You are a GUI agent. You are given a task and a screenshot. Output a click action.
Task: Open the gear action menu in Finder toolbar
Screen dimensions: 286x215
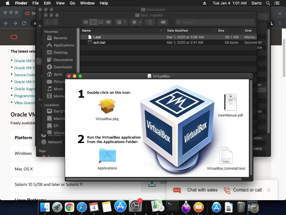[x=136, y=22]
